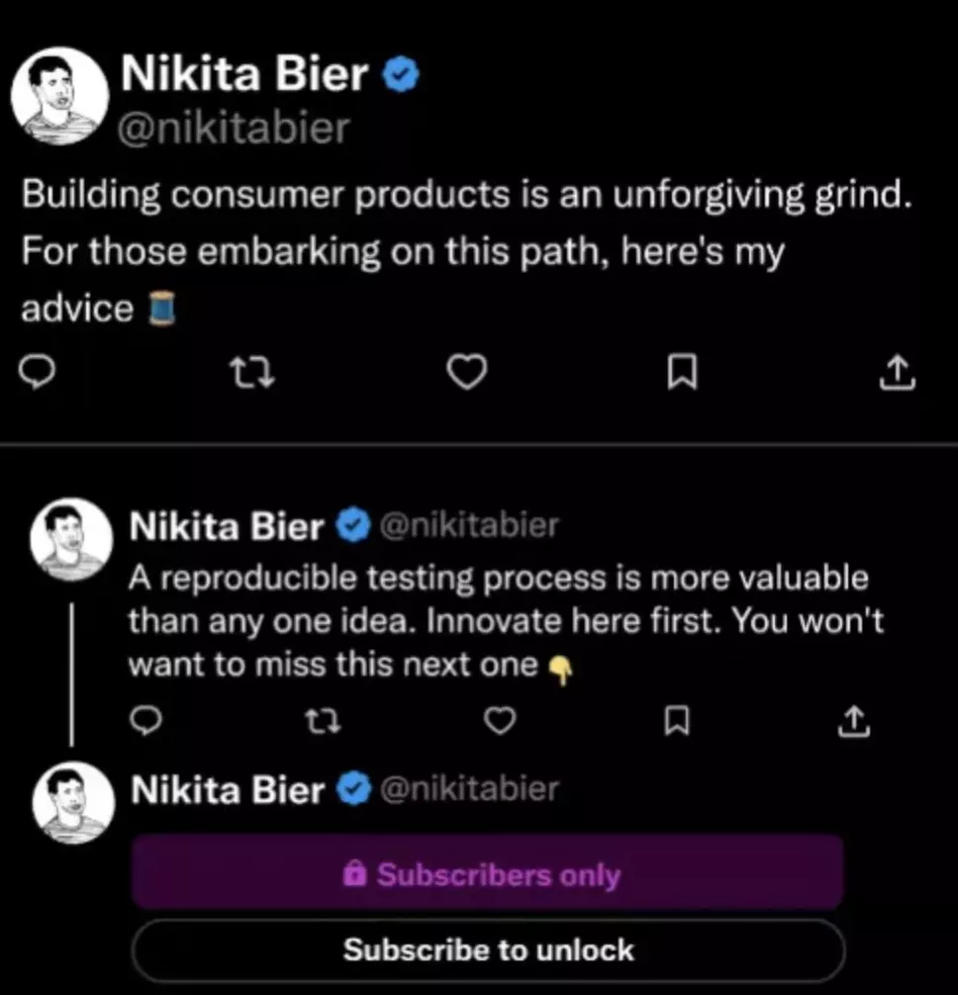The width and height of the screenshot is (958, 995).
Task: Click the Nikita Bier name on the top tweet
Action: (x=243, y=75)
